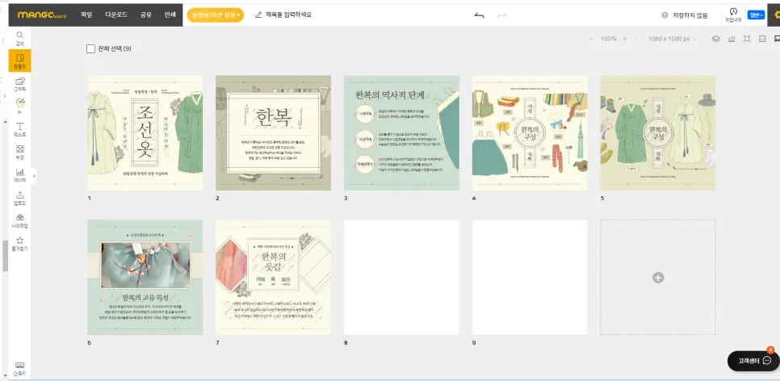Open the AI tools panel
Viewport: 780px width, 381px height.
[x=20, y=107]
